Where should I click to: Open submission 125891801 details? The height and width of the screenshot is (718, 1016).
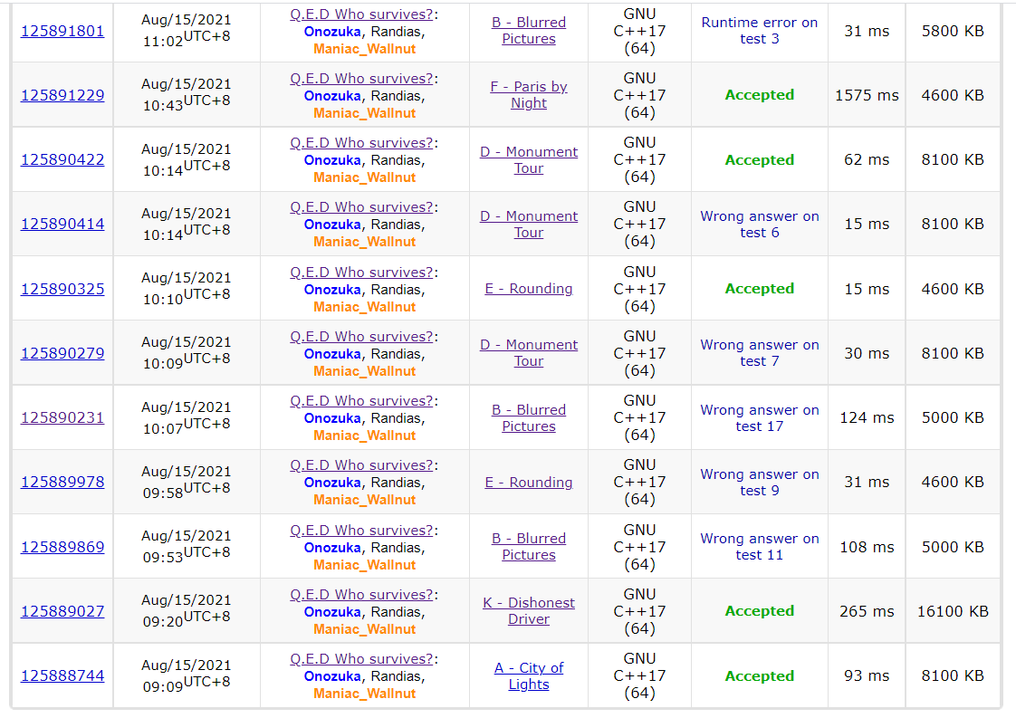coord(62,31)
